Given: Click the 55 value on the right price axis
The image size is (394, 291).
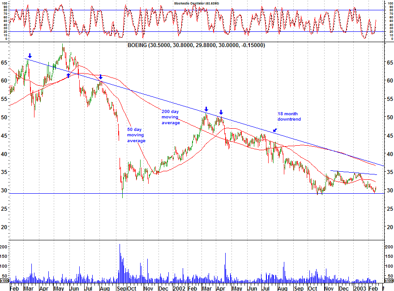Looking at the screenshot, I should coord(390,99).
